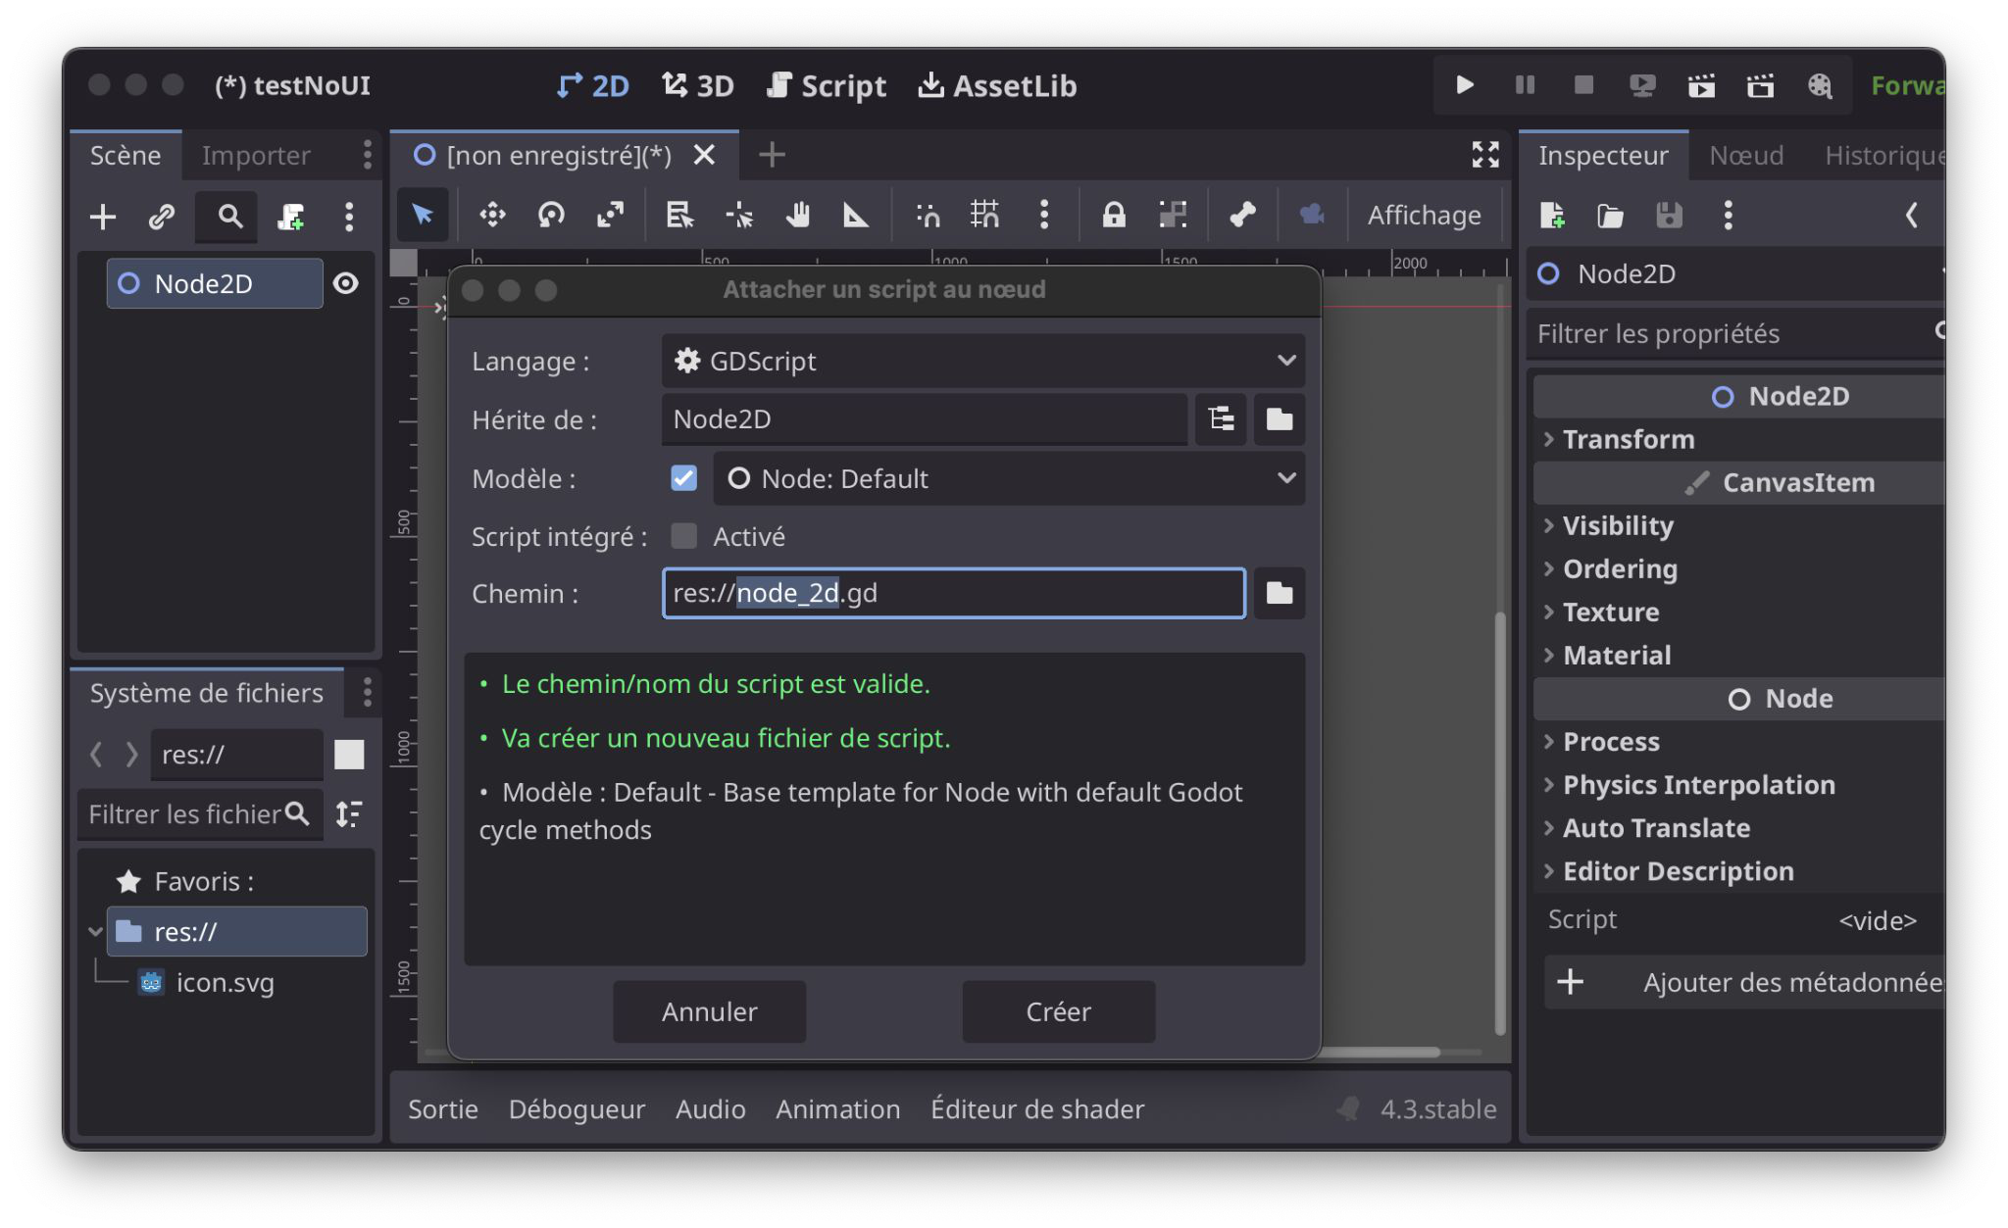Image resolution: width=2008 pixels, height=1228 pixels.
Task: Click the Instantiate Child Scene link icon
Action: [x=162, y=217]
